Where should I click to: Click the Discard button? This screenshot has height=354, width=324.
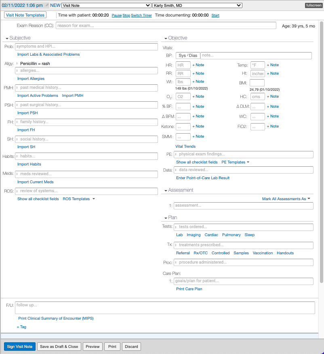131,347
